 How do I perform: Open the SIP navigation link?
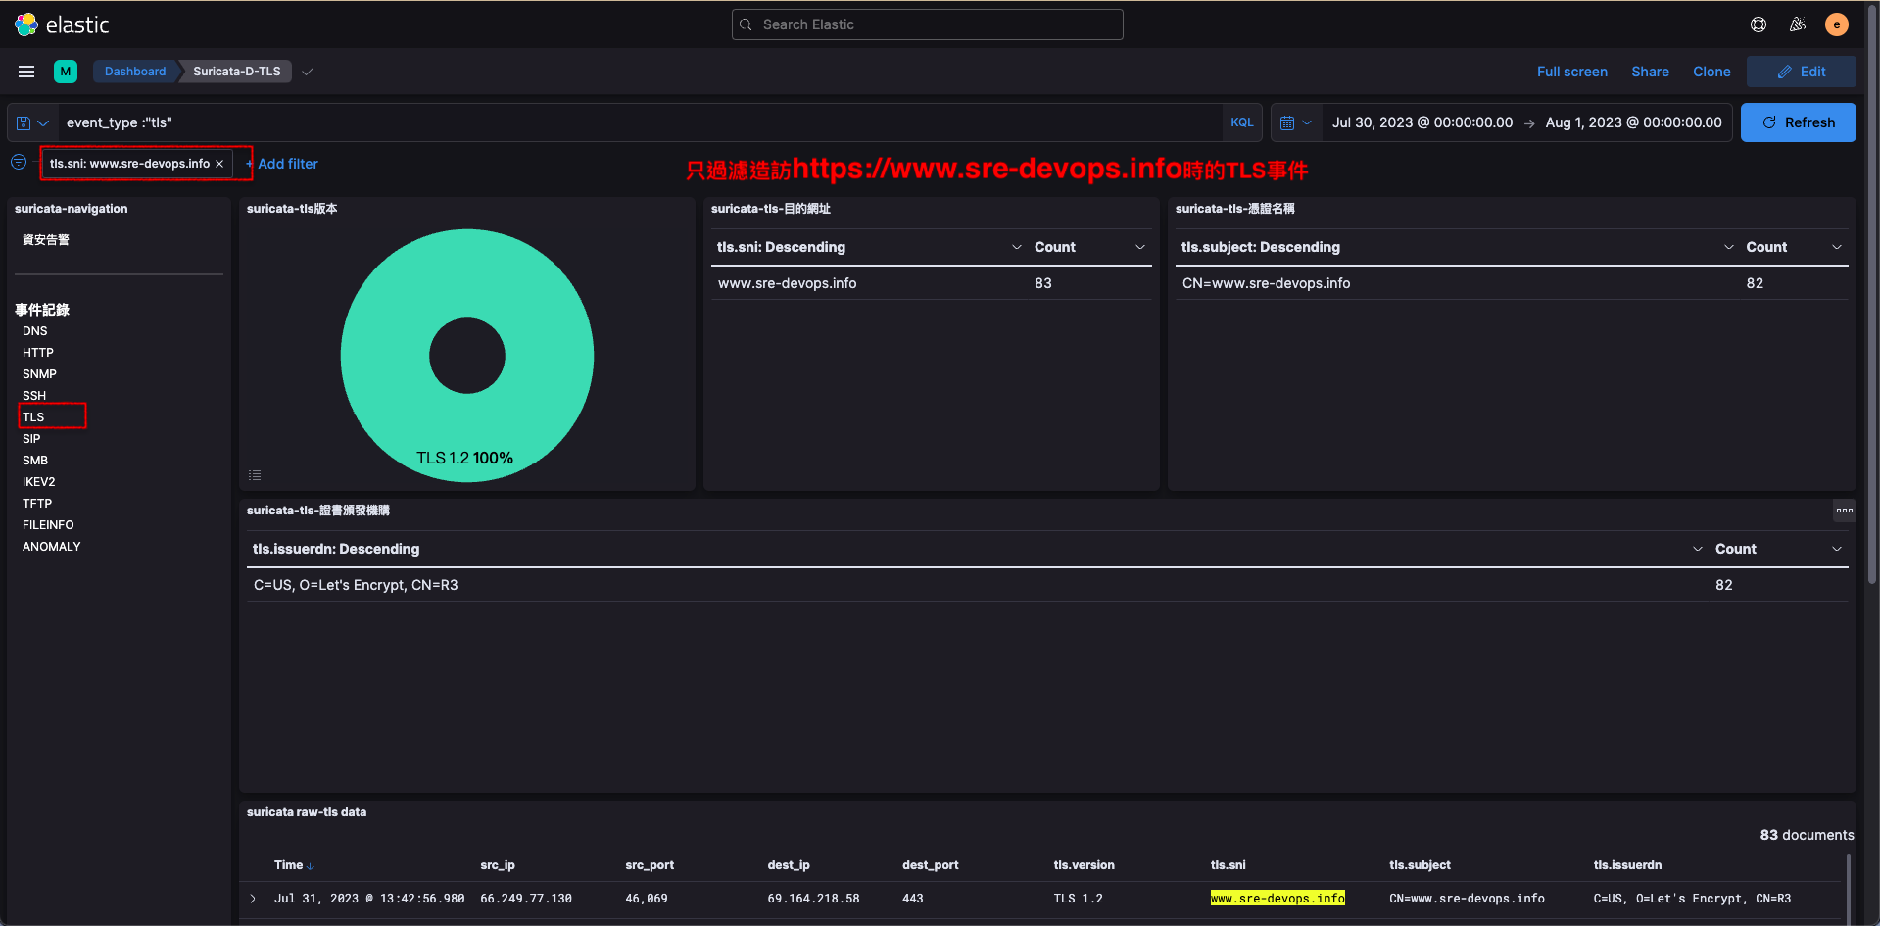click(31, 439)
